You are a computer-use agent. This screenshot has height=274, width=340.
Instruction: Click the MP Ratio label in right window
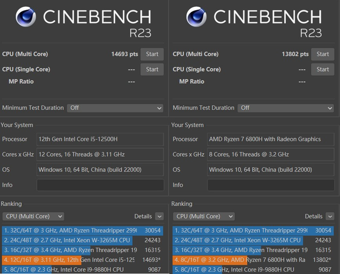pyautogui.click(x=192, y=82)
